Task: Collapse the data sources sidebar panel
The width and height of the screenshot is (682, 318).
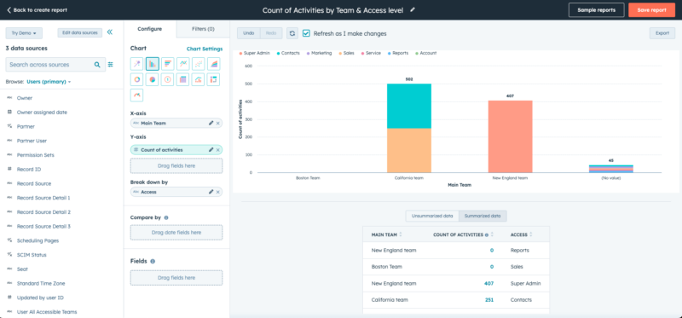Action: (x=110, y=32)
